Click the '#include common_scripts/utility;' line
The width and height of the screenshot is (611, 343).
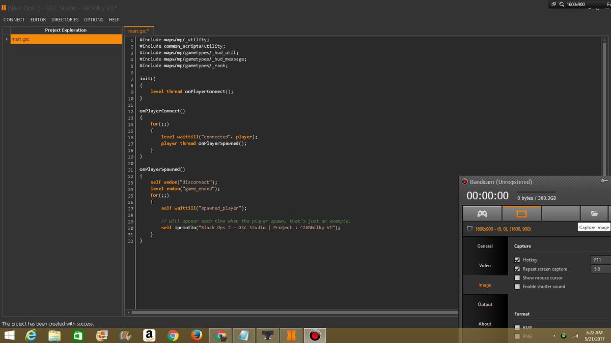(x=182, y=46)
